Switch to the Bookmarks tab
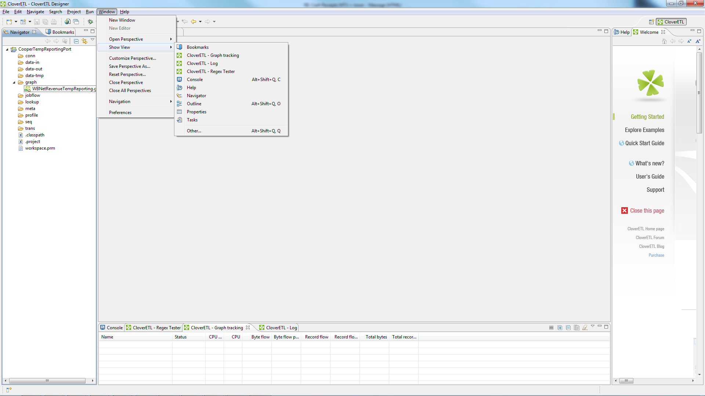Viewport: 705px width, 396px height. pos(60,32)
